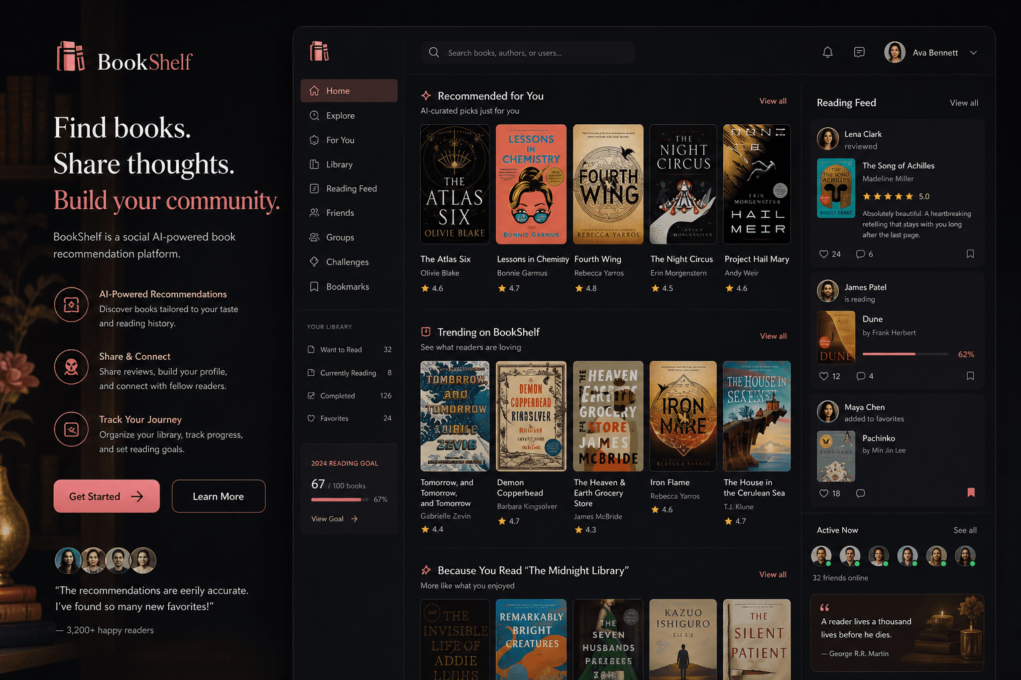Open comments on James Patel's Dune post
Viewport: 1021px width, 680px height.
point(861,377)
